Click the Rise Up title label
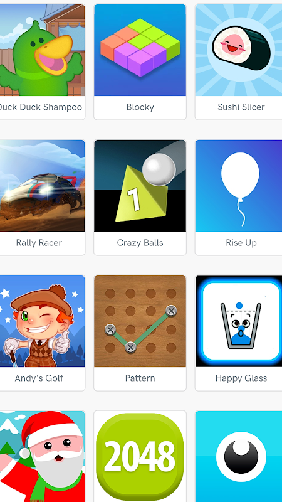Image resolution: width=282 pixels, height=502 pixels. pyautogui.click(x=241, y=243)
